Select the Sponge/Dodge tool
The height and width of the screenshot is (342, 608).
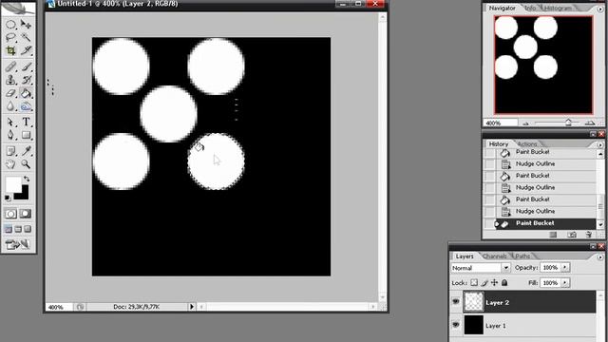click(26, 106)
